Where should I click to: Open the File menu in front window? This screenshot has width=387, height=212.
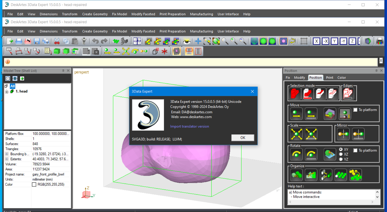[x=10, y=31]
